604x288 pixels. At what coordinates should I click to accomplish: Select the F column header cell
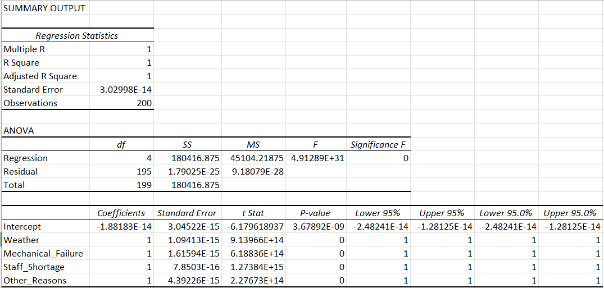pyautogui.click(x=316, y=145)
